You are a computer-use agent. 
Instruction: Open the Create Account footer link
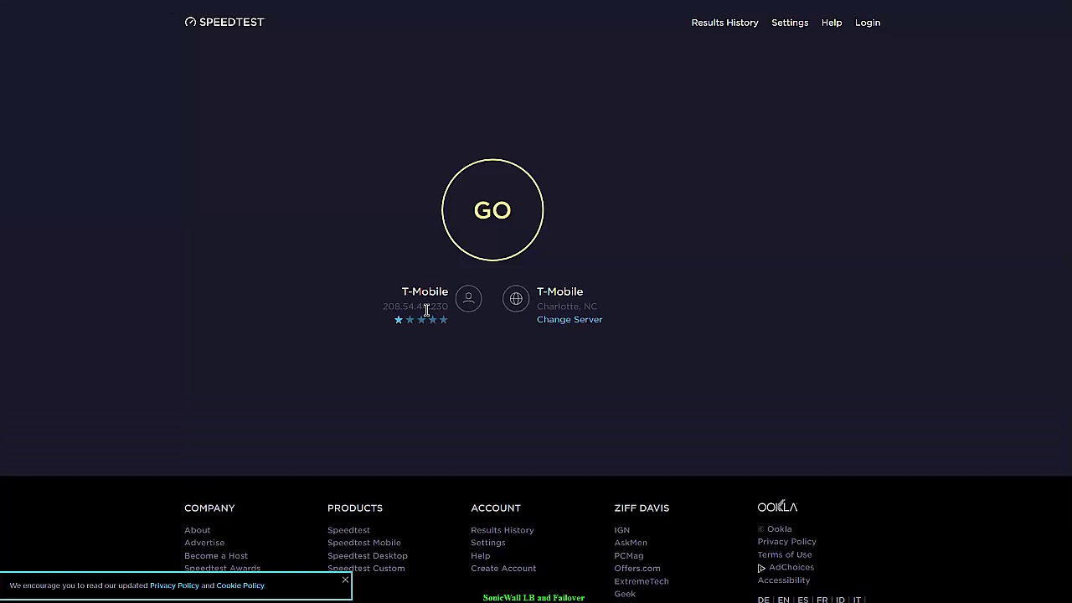(x=503, y=568)
